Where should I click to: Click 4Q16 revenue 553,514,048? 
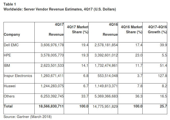[x=108, y=76]
